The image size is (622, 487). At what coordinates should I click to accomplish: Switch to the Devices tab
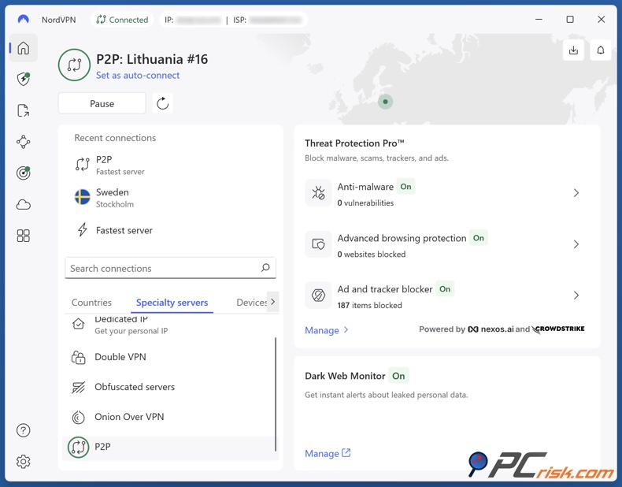pyautogui.click(x=251, y=303)
